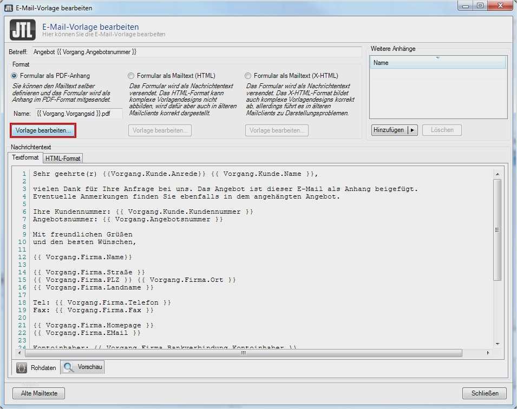Click the '{{ Vorgang.Firma.Straße }}' line
517x409 pixels.
click(x=89, y=273)
